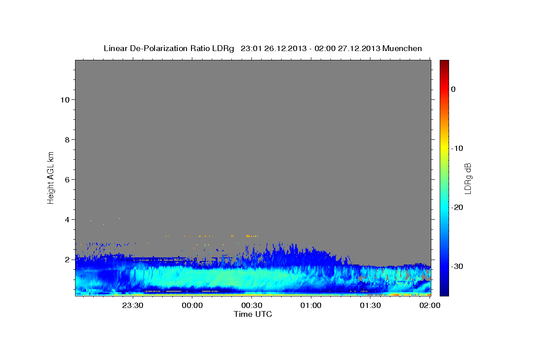Select the 'Muenchen' location text in title

tap(403, 49)
